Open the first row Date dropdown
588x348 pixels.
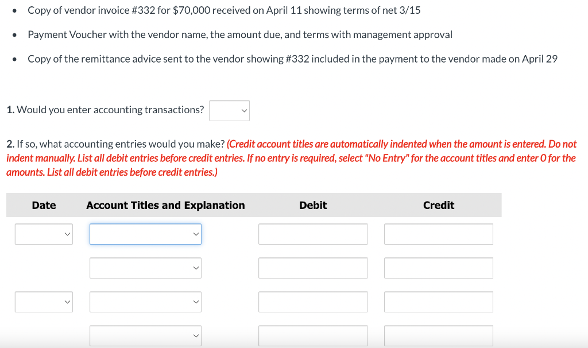[44, 234]
